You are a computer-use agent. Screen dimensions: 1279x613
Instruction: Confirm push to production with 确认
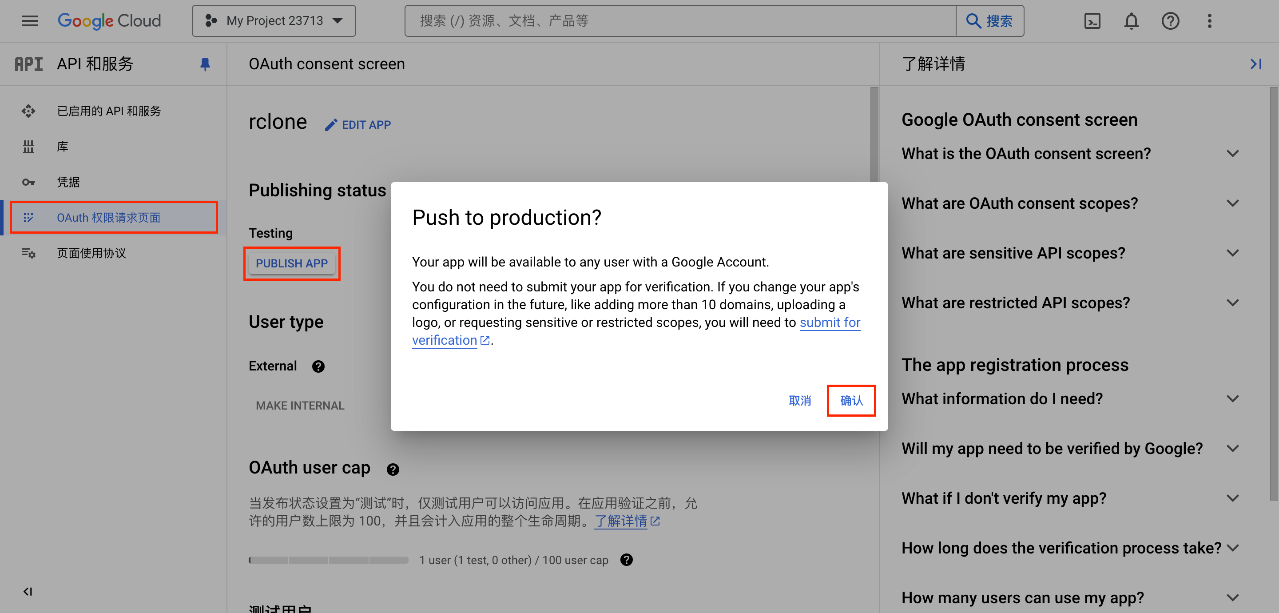[x=851, y=400]
